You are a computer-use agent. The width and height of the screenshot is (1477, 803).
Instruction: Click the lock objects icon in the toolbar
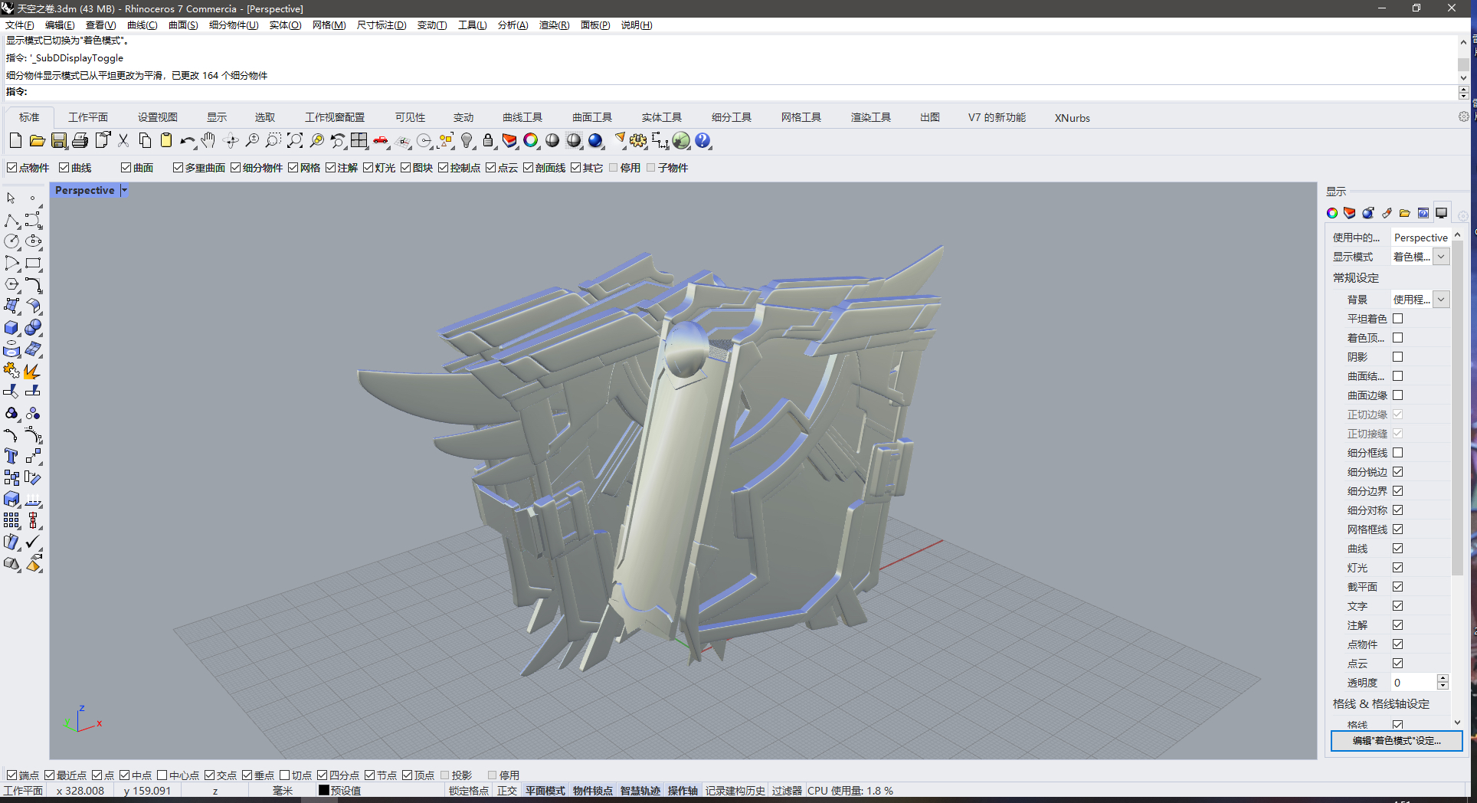488,141
